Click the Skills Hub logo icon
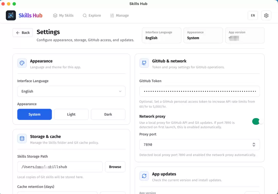The height and width of the screenshot is (194, 278). pyautogui.click(x=11, y=15)
